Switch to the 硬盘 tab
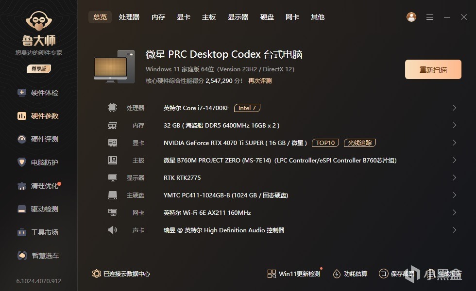 click(x=267, y=17)
